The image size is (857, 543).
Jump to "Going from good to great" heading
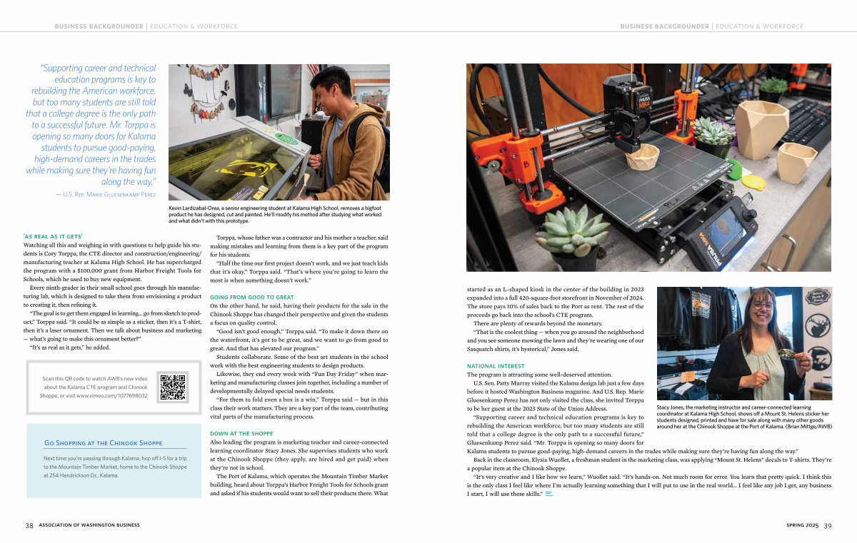tap(251, 297)
